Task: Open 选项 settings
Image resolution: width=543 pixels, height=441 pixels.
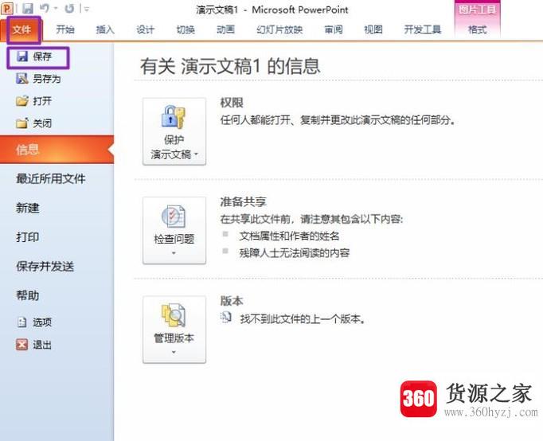Action: click(x=34, y=322)
